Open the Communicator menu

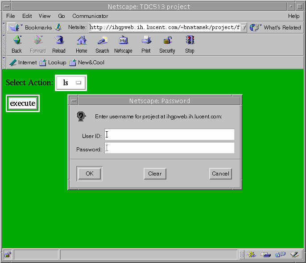coord(90,16)
